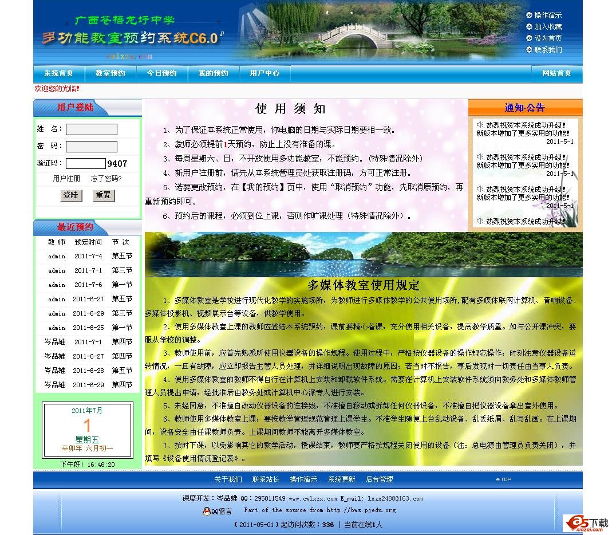The height and width of the screenshot is (535, 616).
Task: Click the 联系我们 contact icon
Action: click(x=530, y=50)
